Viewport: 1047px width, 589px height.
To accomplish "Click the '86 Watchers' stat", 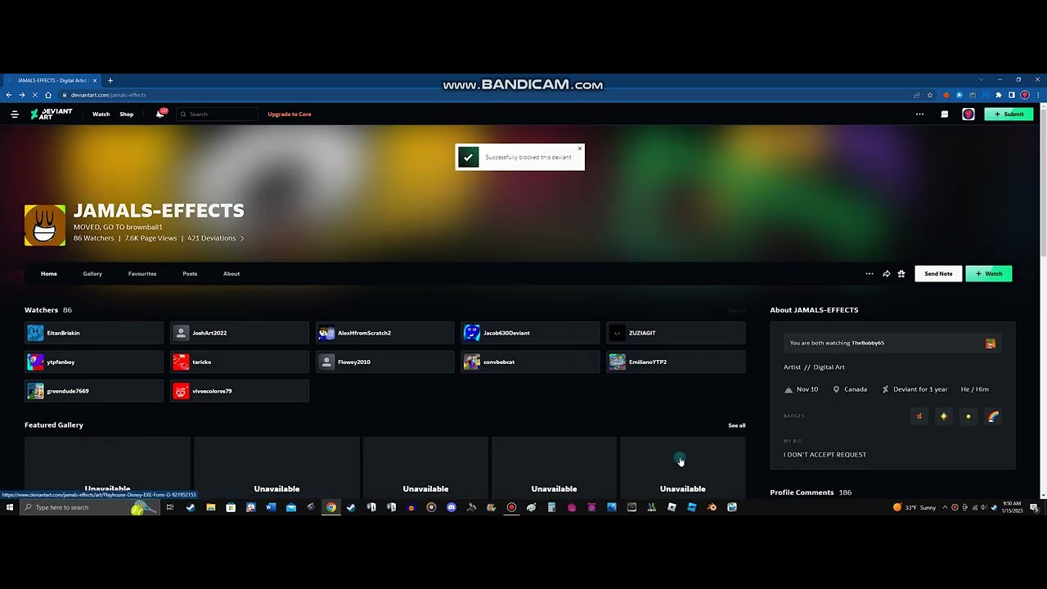I will coord(93,238).
